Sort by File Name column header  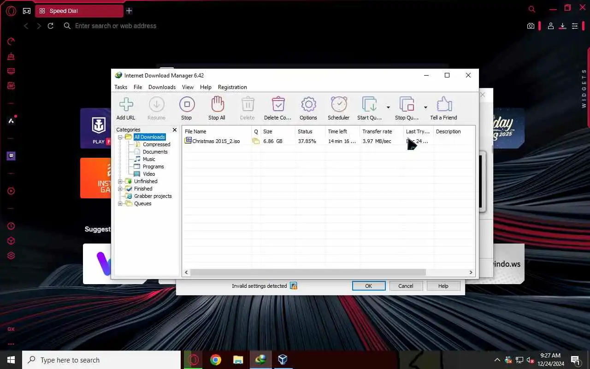[217, 131]
